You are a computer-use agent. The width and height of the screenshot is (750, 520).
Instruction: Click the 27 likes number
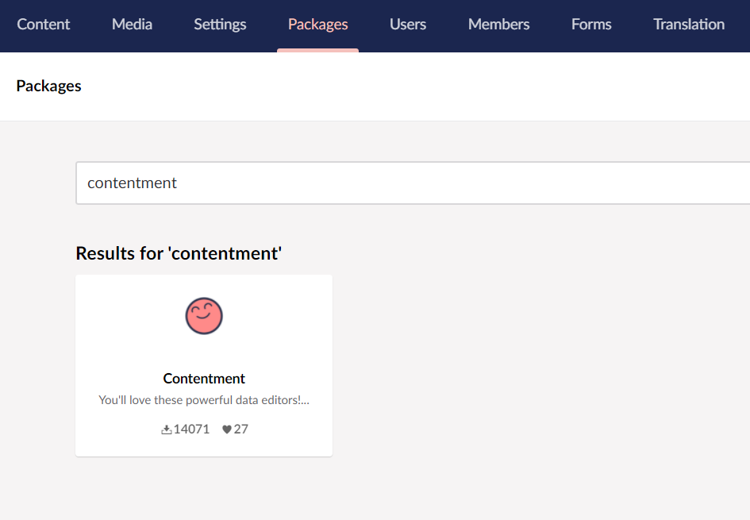pos(241,429)
